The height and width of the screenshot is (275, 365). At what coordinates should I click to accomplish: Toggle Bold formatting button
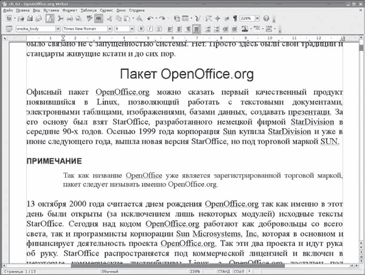[141, 29]
